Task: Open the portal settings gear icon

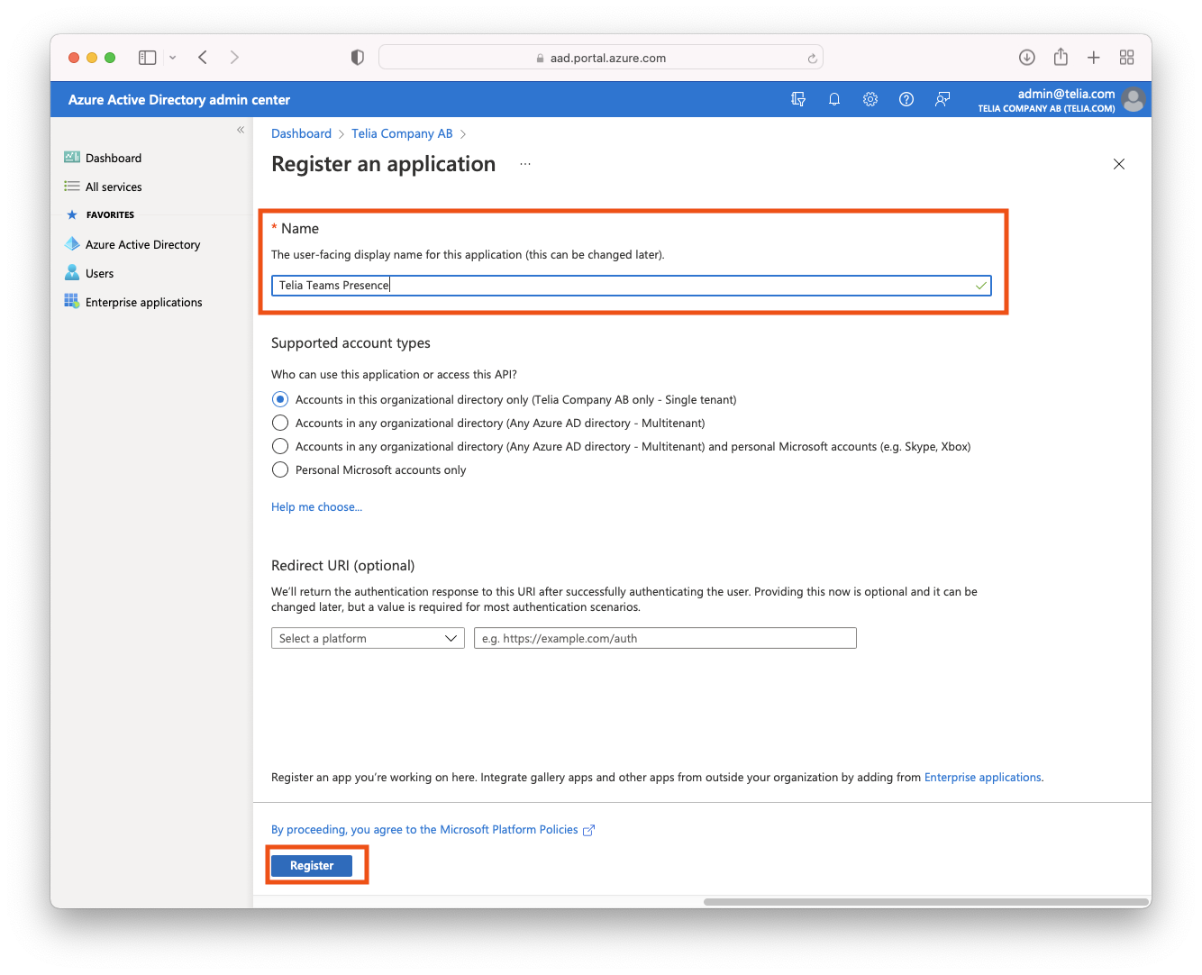Action: pos(870,99)
